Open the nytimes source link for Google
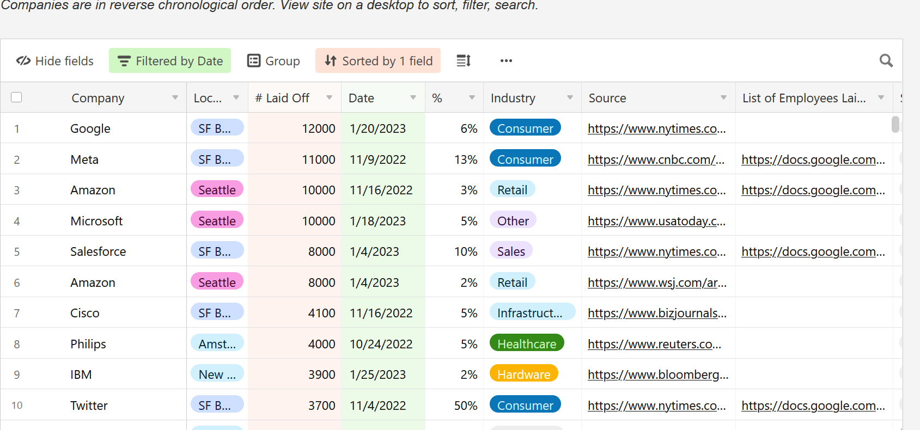Screen dimensions: 920x430 pyautogui.click(x=657, y=128)
